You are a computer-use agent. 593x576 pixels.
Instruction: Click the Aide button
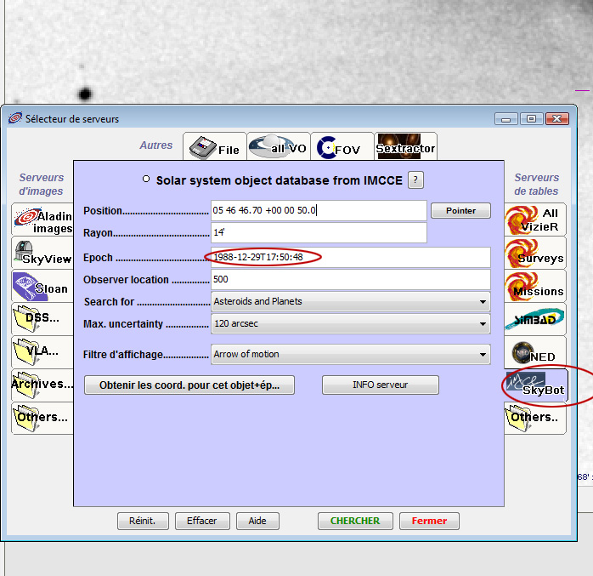tap(257, 521)
